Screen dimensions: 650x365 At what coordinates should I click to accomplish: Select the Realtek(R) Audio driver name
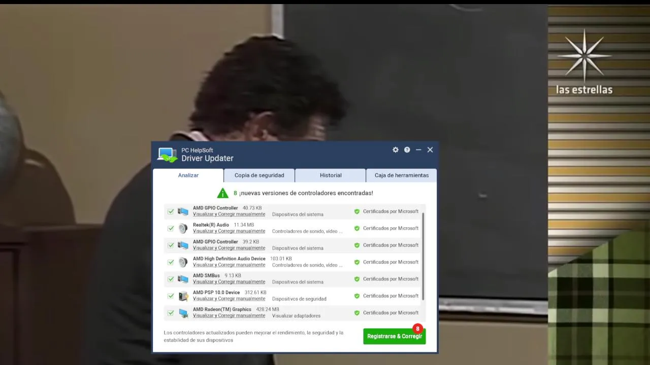coord(211,225)
